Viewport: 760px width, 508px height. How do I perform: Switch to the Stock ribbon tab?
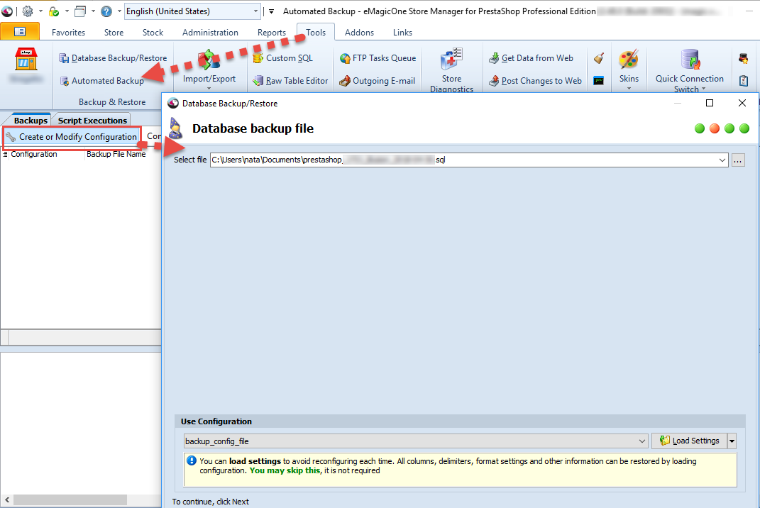[153, 33]
